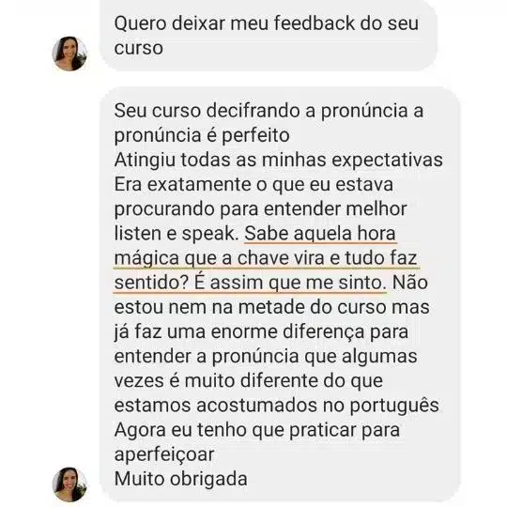507x507 pixels.
Task: Click the line 'Atingiu todas as minhas expectativas'
Action: click(x=279, y=160)
